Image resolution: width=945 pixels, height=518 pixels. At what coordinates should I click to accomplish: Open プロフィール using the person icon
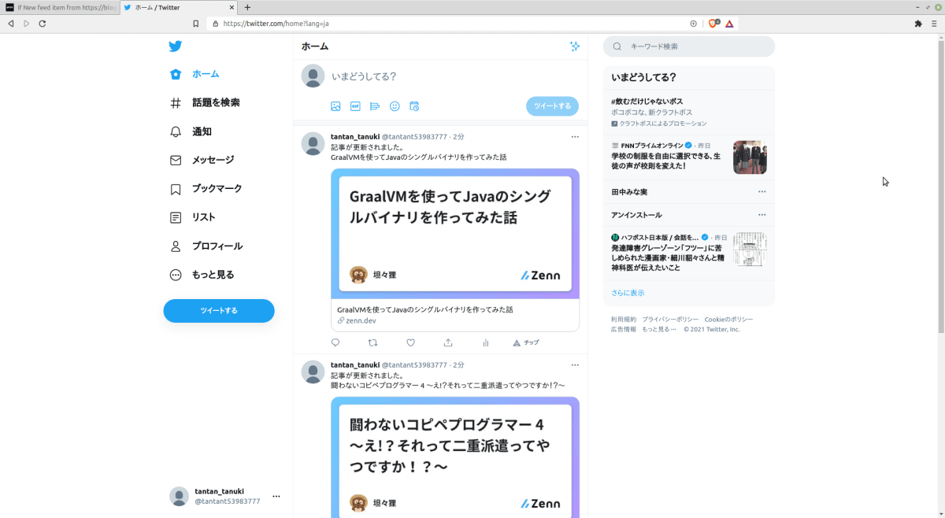pyautogui.click(x=174, y=246)
